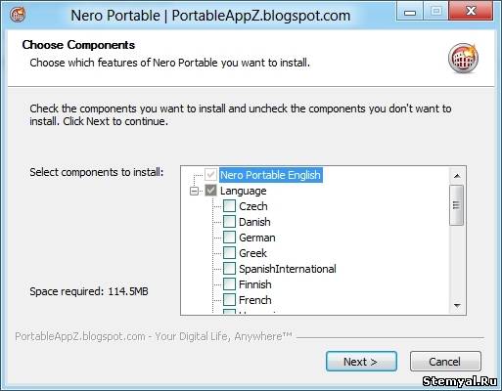Screen dimensions: 502x391
Task: Select the Greek language checkbox
Action: click(x=229, y=253)
